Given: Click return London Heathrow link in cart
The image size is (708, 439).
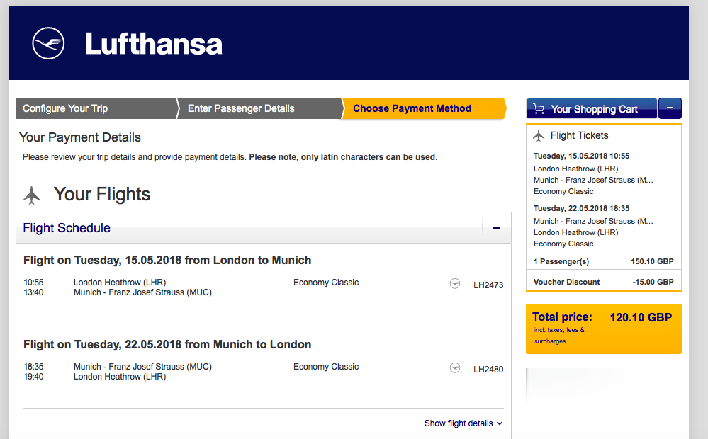Looking at the screenshot, I should (575, 232).
